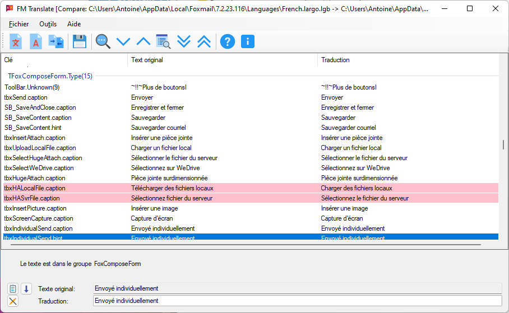Click into the Traduction input field

[x=297, y=301]
